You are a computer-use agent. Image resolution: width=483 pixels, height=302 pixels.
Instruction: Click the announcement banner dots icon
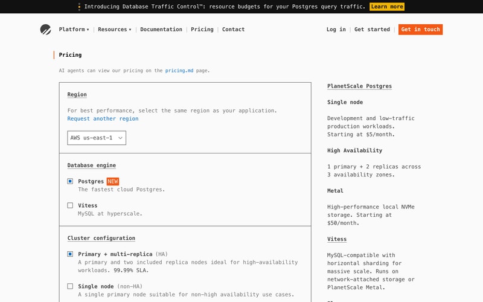click(79, 7)
